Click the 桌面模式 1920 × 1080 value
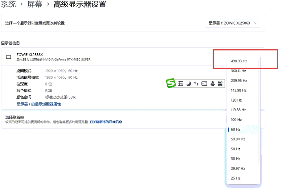 coord(61,71)
